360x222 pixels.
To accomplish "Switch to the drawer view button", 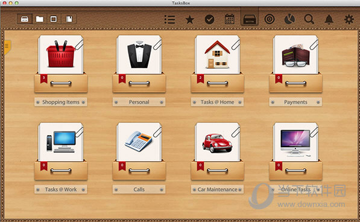I will [x=25, y=19].
